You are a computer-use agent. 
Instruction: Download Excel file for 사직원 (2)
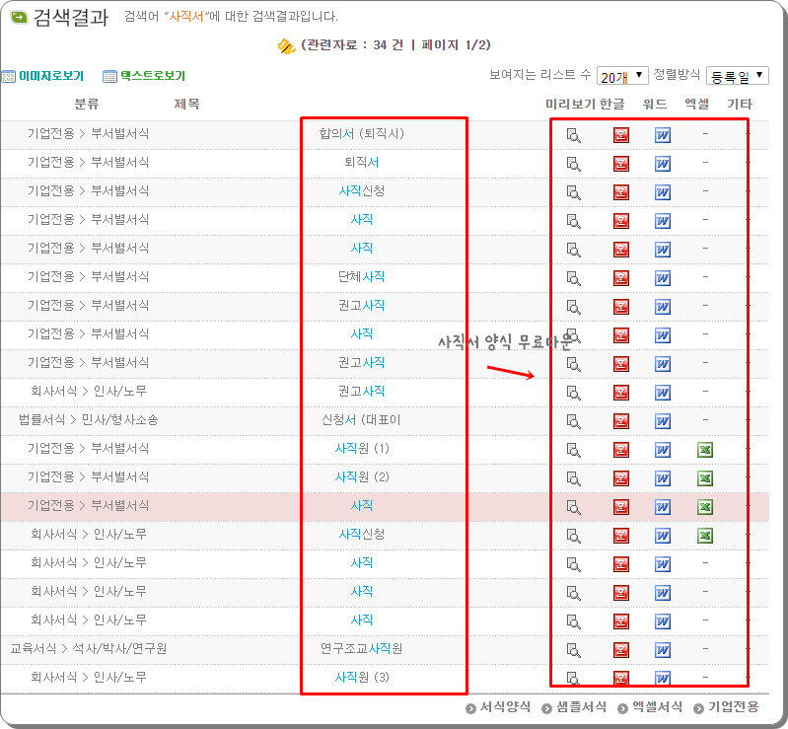[x=705, y=478]
